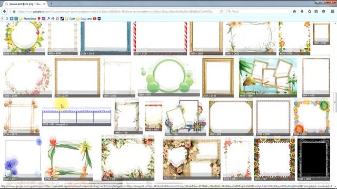The height and width of the screenshot is (189, 337).
Task: Select the tab titled 'рамки для фото png'
Action: (x=25, y=4)
